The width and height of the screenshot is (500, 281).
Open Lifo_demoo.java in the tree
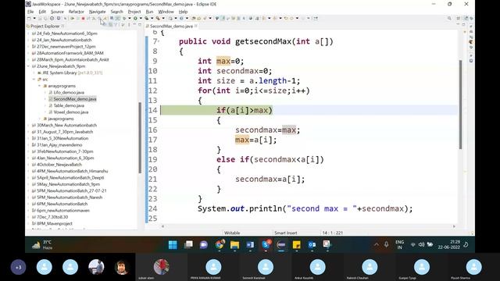pyautogui.click(x=69, y=92)
